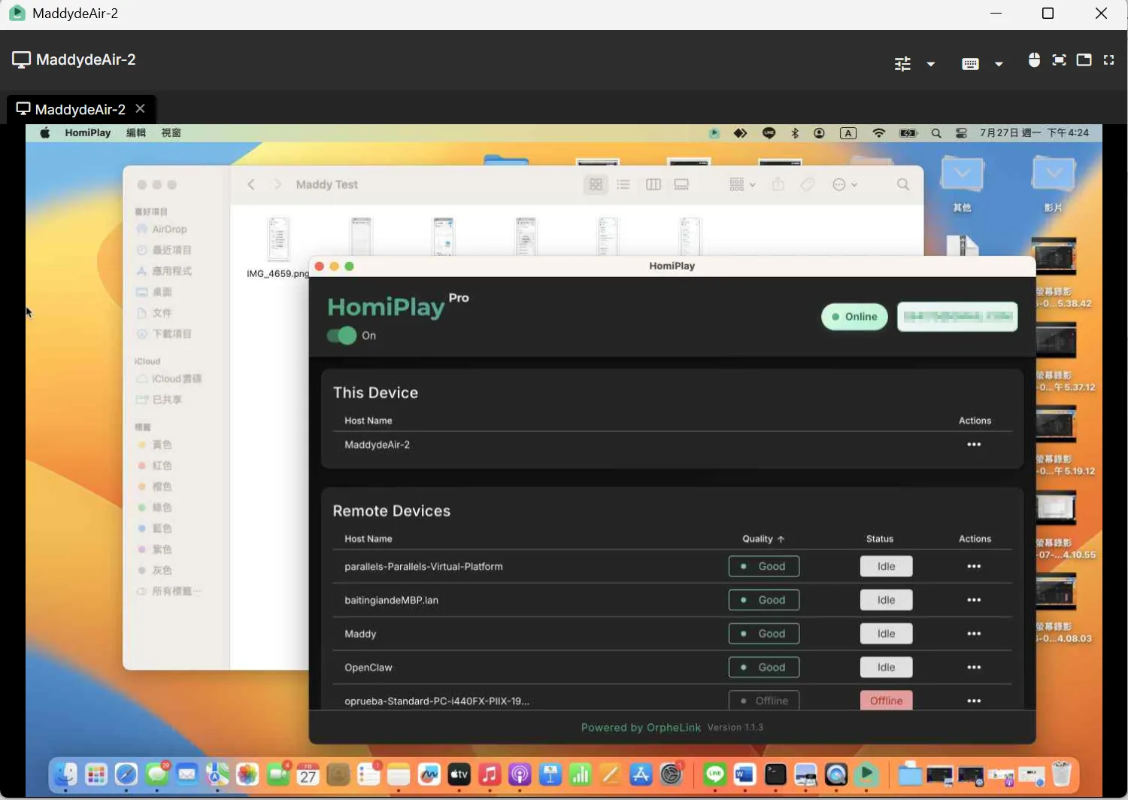Open actions menu for OpenClaw device
1128x800 pixels.
point(974,668)
